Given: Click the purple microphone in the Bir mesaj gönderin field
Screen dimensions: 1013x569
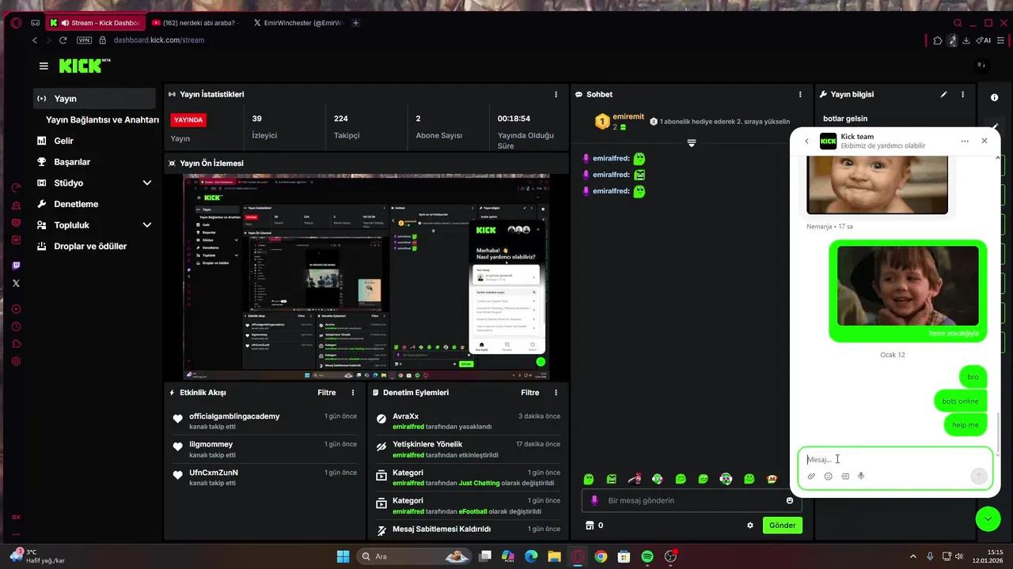Looking at the screenshot, I should point(594,500).
